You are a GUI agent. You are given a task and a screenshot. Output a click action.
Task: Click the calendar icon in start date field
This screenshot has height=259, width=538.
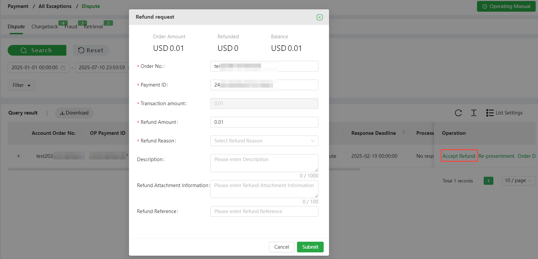pos(63,68)
